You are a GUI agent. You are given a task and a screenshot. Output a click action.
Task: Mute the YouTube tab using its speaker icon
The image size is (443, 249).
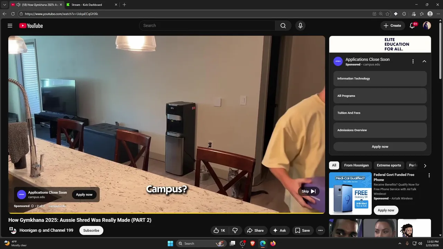(18, 5)
